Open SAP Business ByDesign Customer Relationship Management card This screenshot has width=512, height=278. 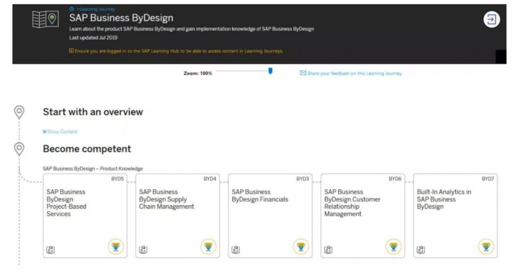pyautogui.click(x=362, y=215)
